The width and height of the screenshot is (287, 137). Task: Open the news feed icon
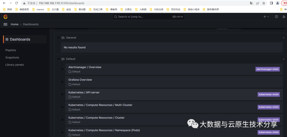click(x=284, y=17)
